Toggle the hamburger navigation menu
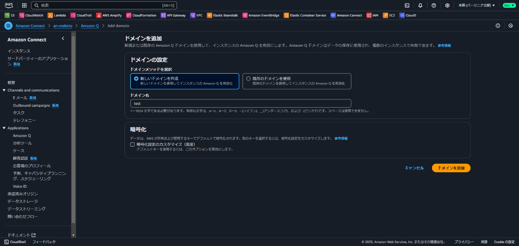 click(8, 26)
